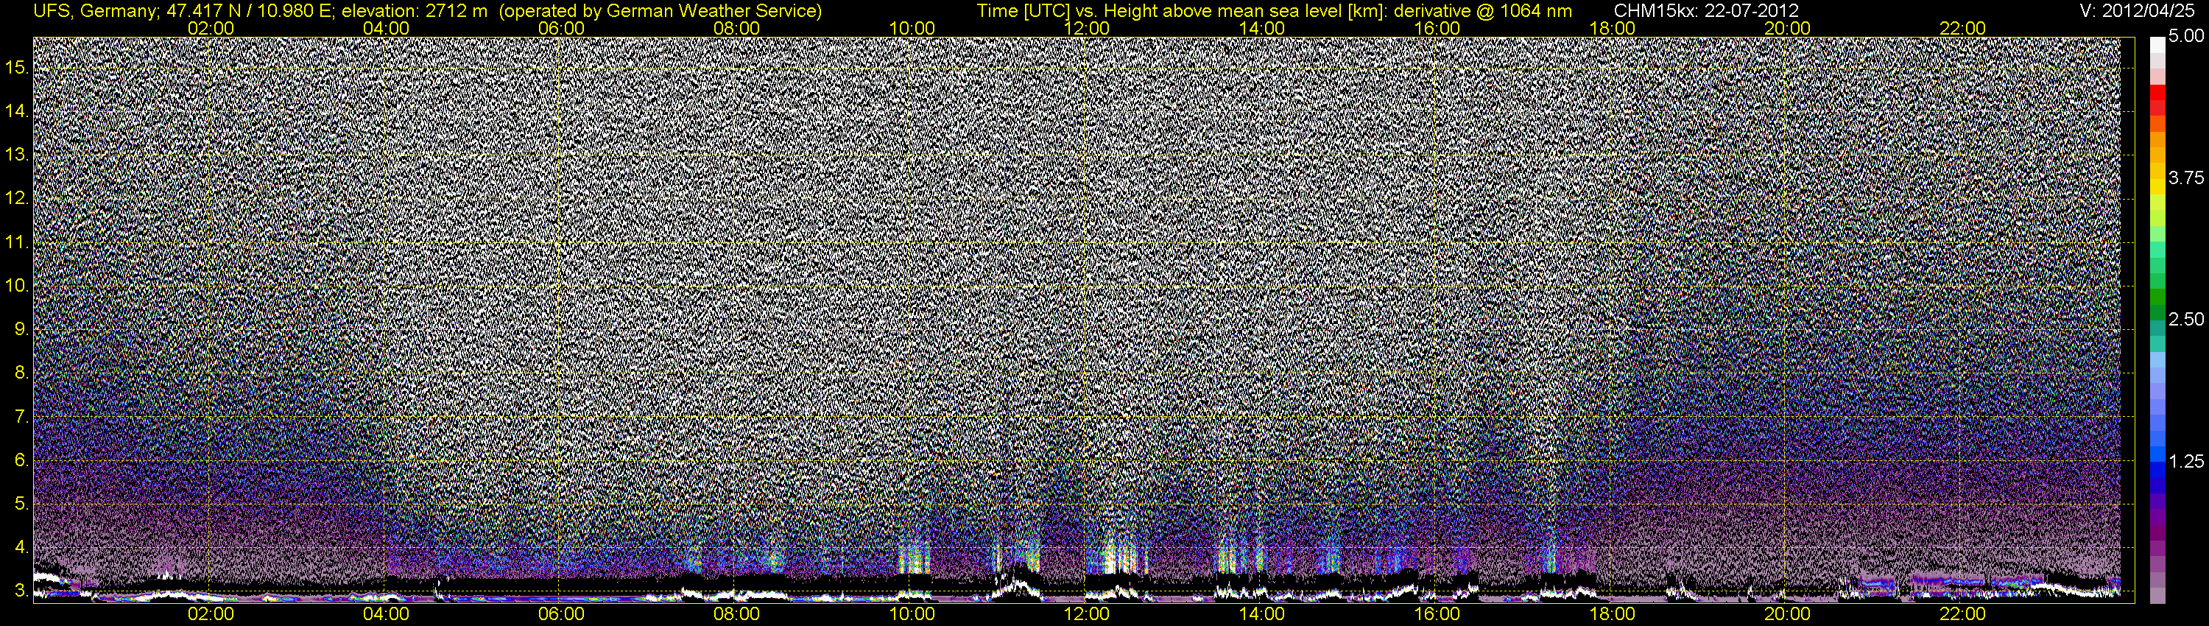Image resolution: width=2209 pixels, height=626 pixels.
Task: Click the 10:00 label on the top time axis
Action: pos(912,28)
